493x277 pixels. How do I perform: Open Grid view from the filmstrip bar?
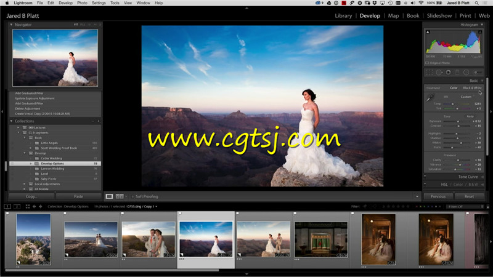point(28,206)
